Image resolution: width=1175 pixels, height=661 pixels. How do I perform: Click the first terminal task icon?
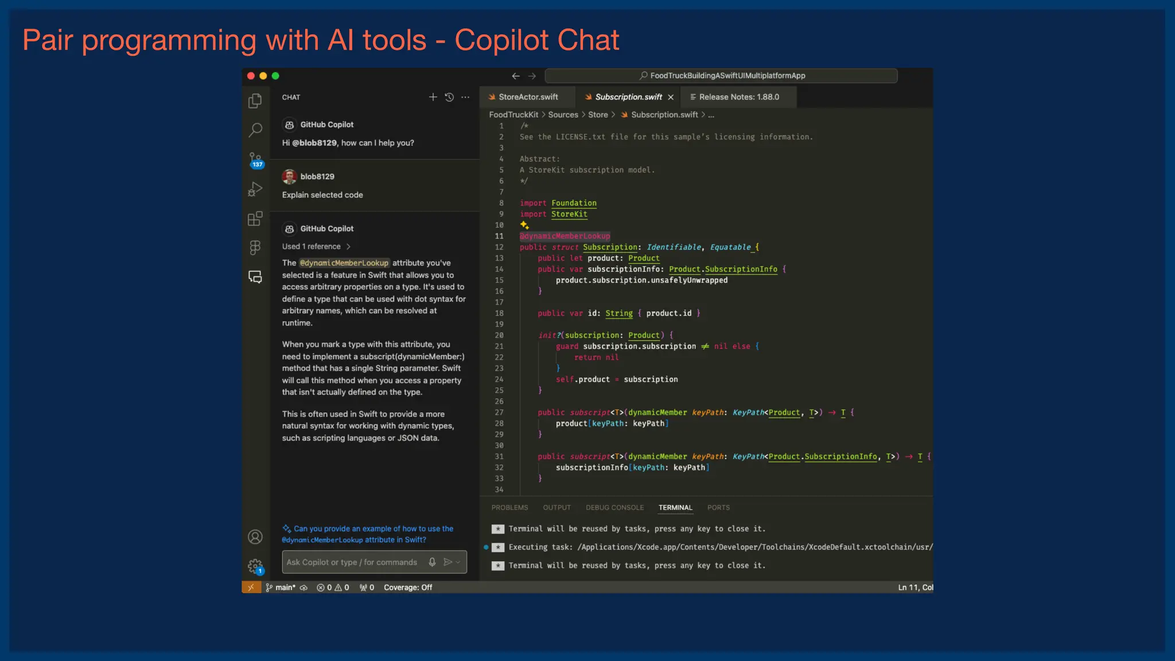click(x=498, y=529)
